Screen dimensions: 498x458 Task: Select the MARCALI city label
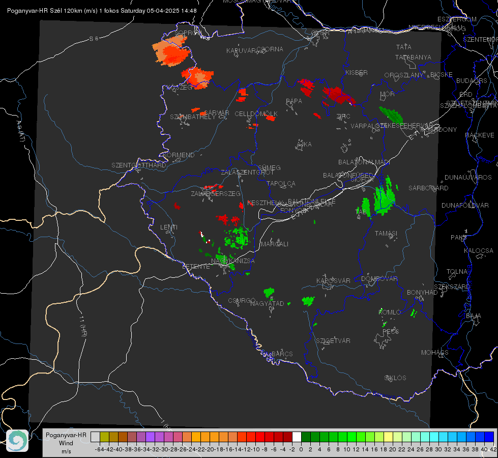pyautogui.click(x=275, y=244)
